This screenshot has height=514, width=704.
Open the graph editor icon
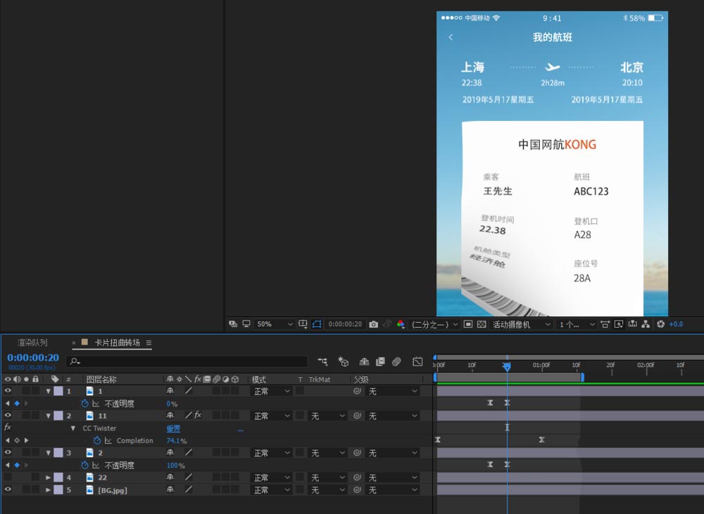[417, 361]
